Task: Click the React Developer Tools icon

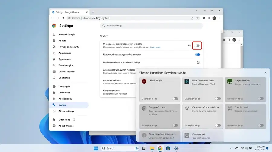Action: coord(187,81)
